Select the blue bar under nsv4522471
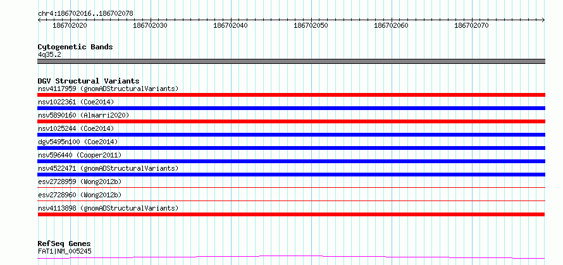 click(x=291, y=175)
